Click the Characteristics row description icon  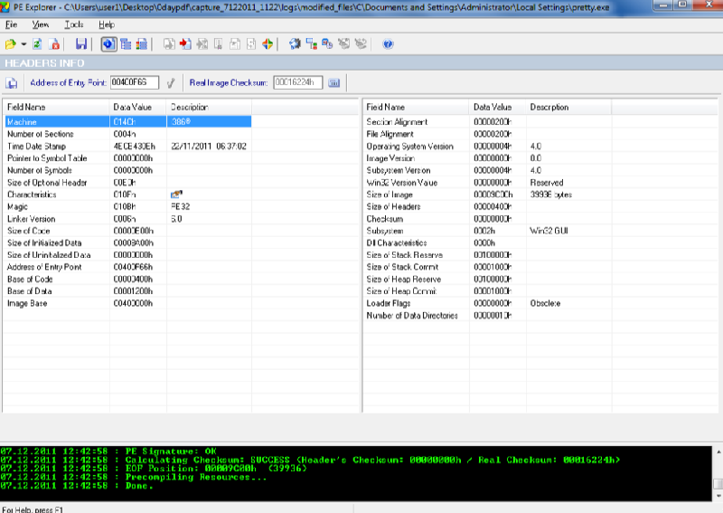point(175,195)
